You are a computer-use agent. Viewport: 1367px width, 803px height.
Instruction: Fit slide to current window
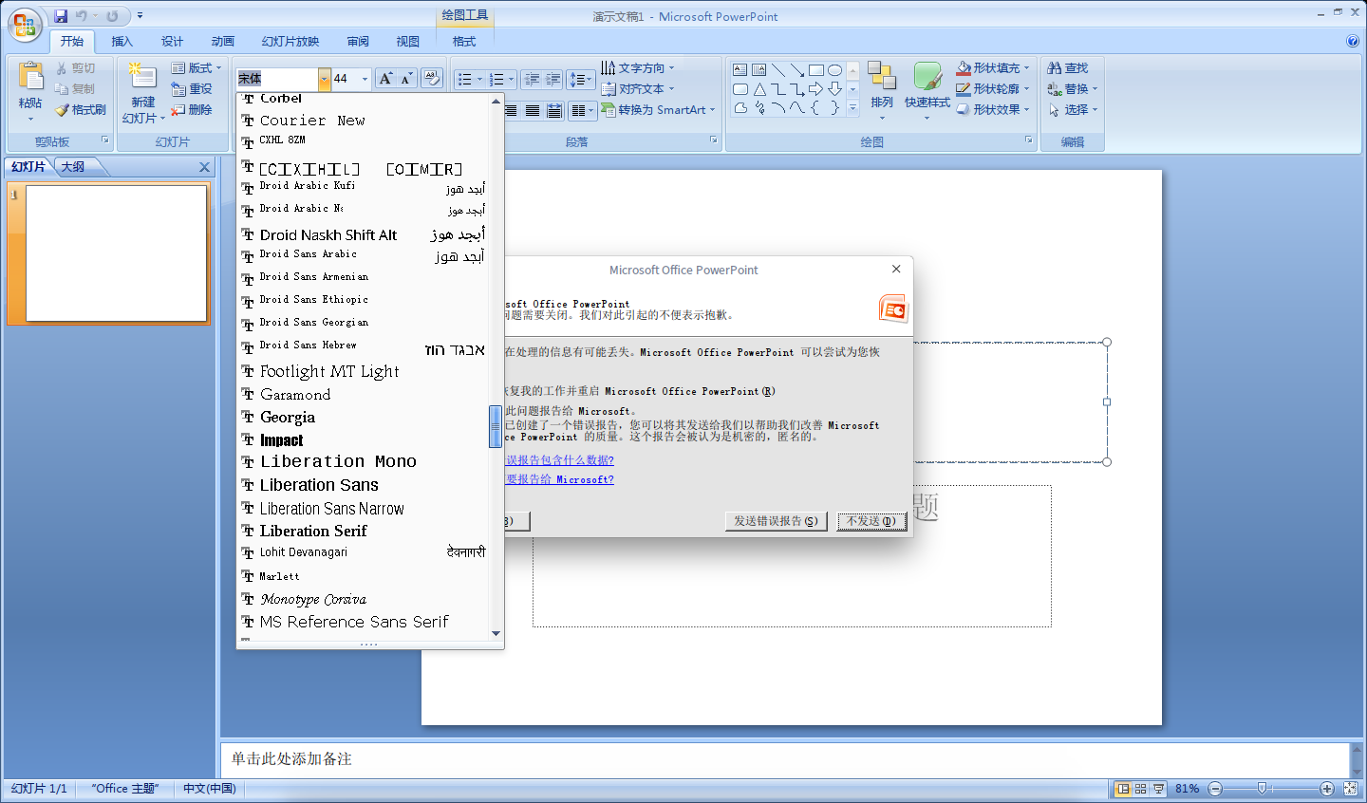[x=1351, y=789]
